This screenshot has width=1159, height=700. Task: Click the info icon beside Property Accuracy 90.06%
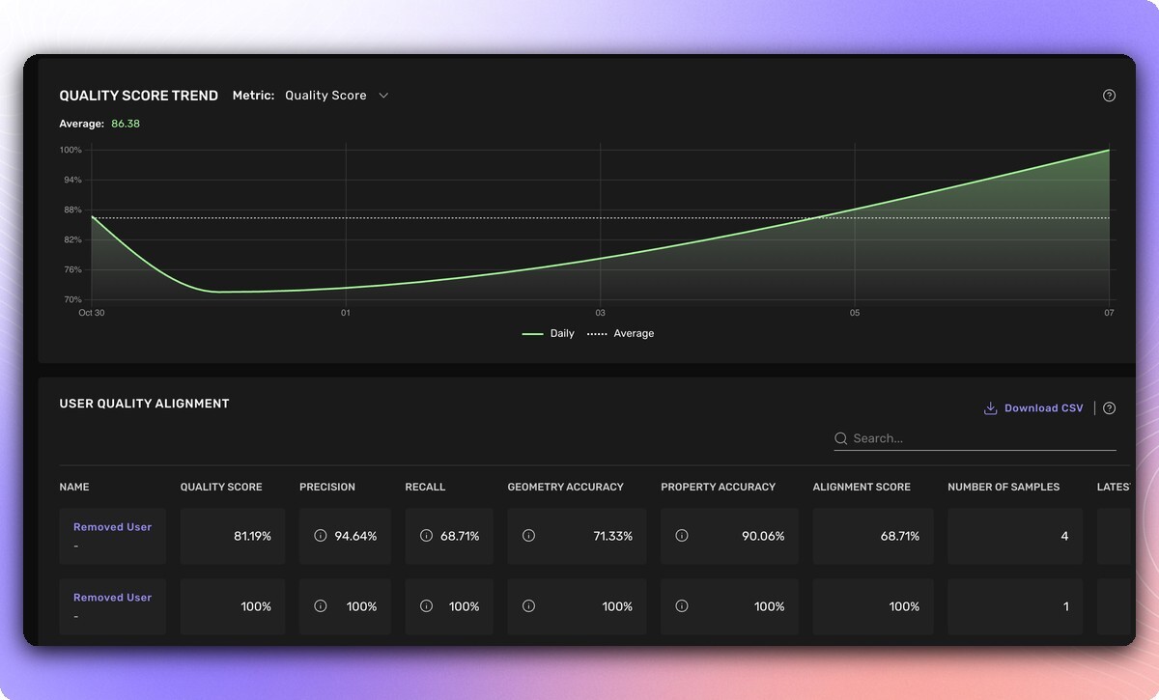point(681,536)
